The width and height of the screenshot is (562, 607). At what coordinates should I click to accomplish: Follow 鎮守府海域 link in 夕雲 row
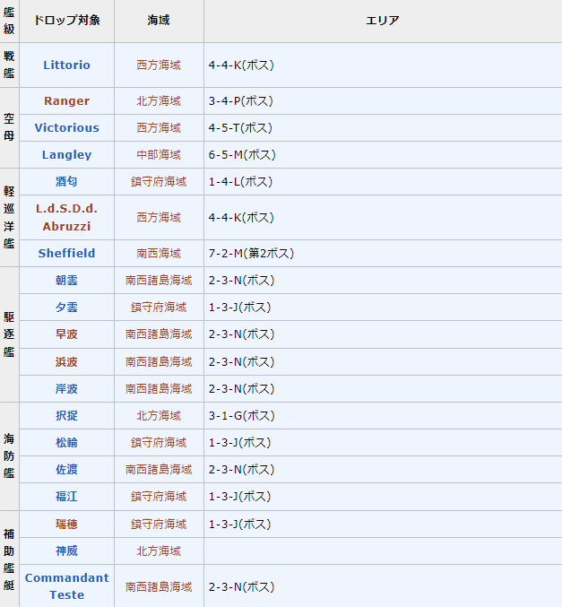(x=159, y=308)
